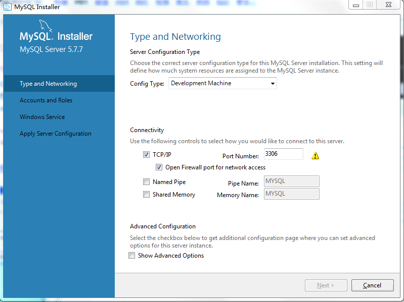Toggle Open Firewall port for network access
Viewport: 404px width, 302px height.
click(159, 167)
